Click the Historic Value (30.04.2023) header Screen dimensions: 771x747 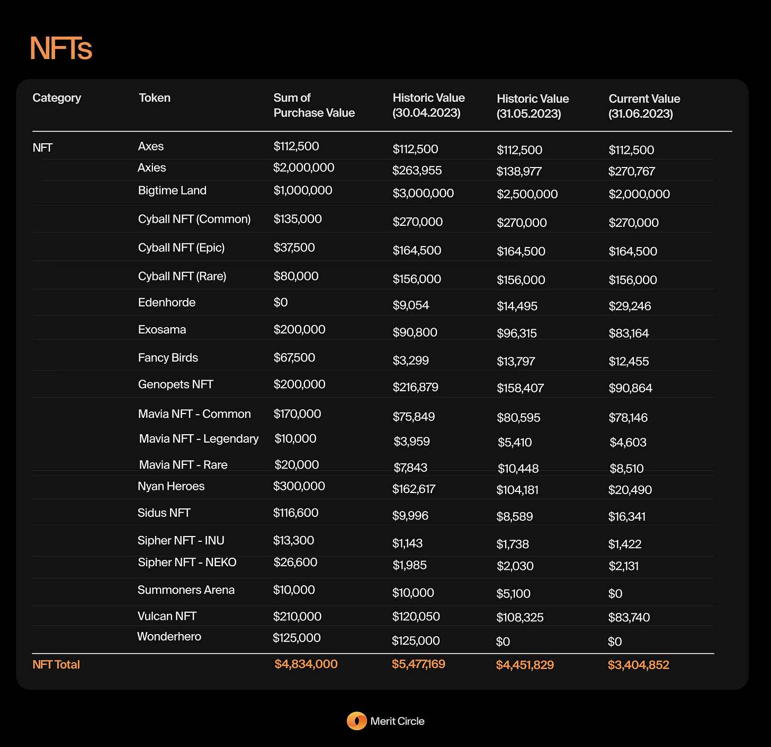428,105
